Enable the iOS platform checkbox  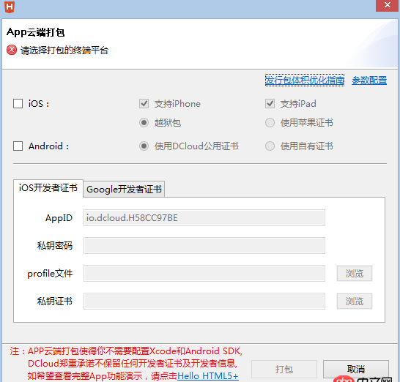point(18,104)
